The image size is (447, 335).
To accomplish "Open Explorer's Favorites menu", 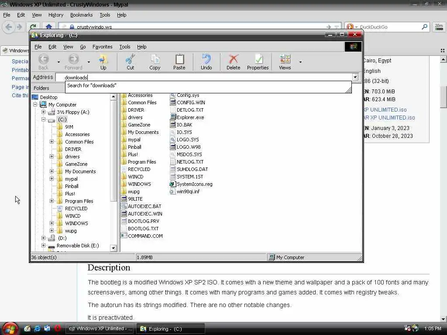I will 102,47.
